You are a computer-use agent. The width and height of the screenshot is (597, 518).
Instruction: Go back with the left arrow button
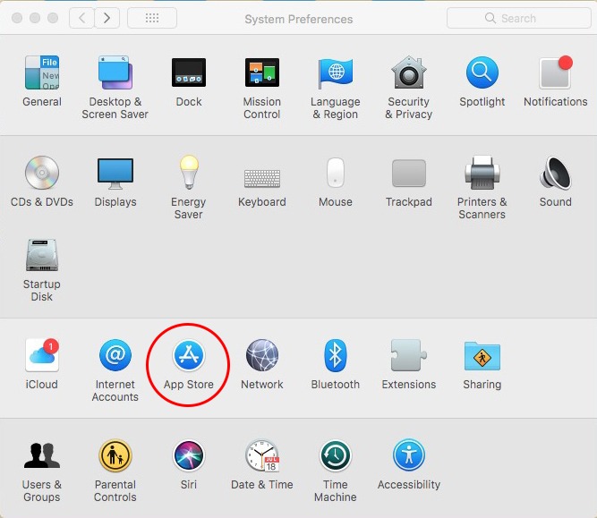click(81, 18)
